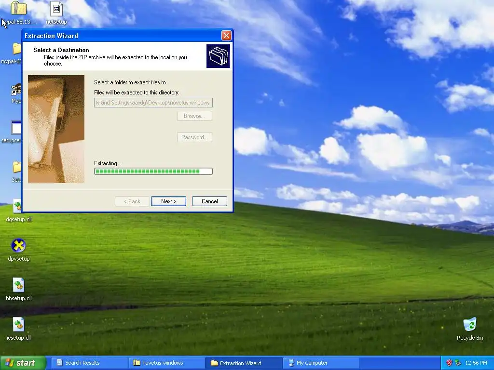Click the Next button in Extraction Wizard
Screen dimensions: 494x370
click(168, 201)
